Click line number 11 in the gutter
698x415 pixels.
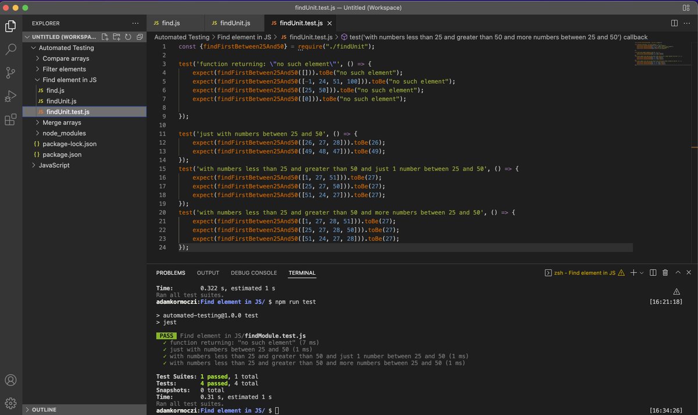pos(163,134)
